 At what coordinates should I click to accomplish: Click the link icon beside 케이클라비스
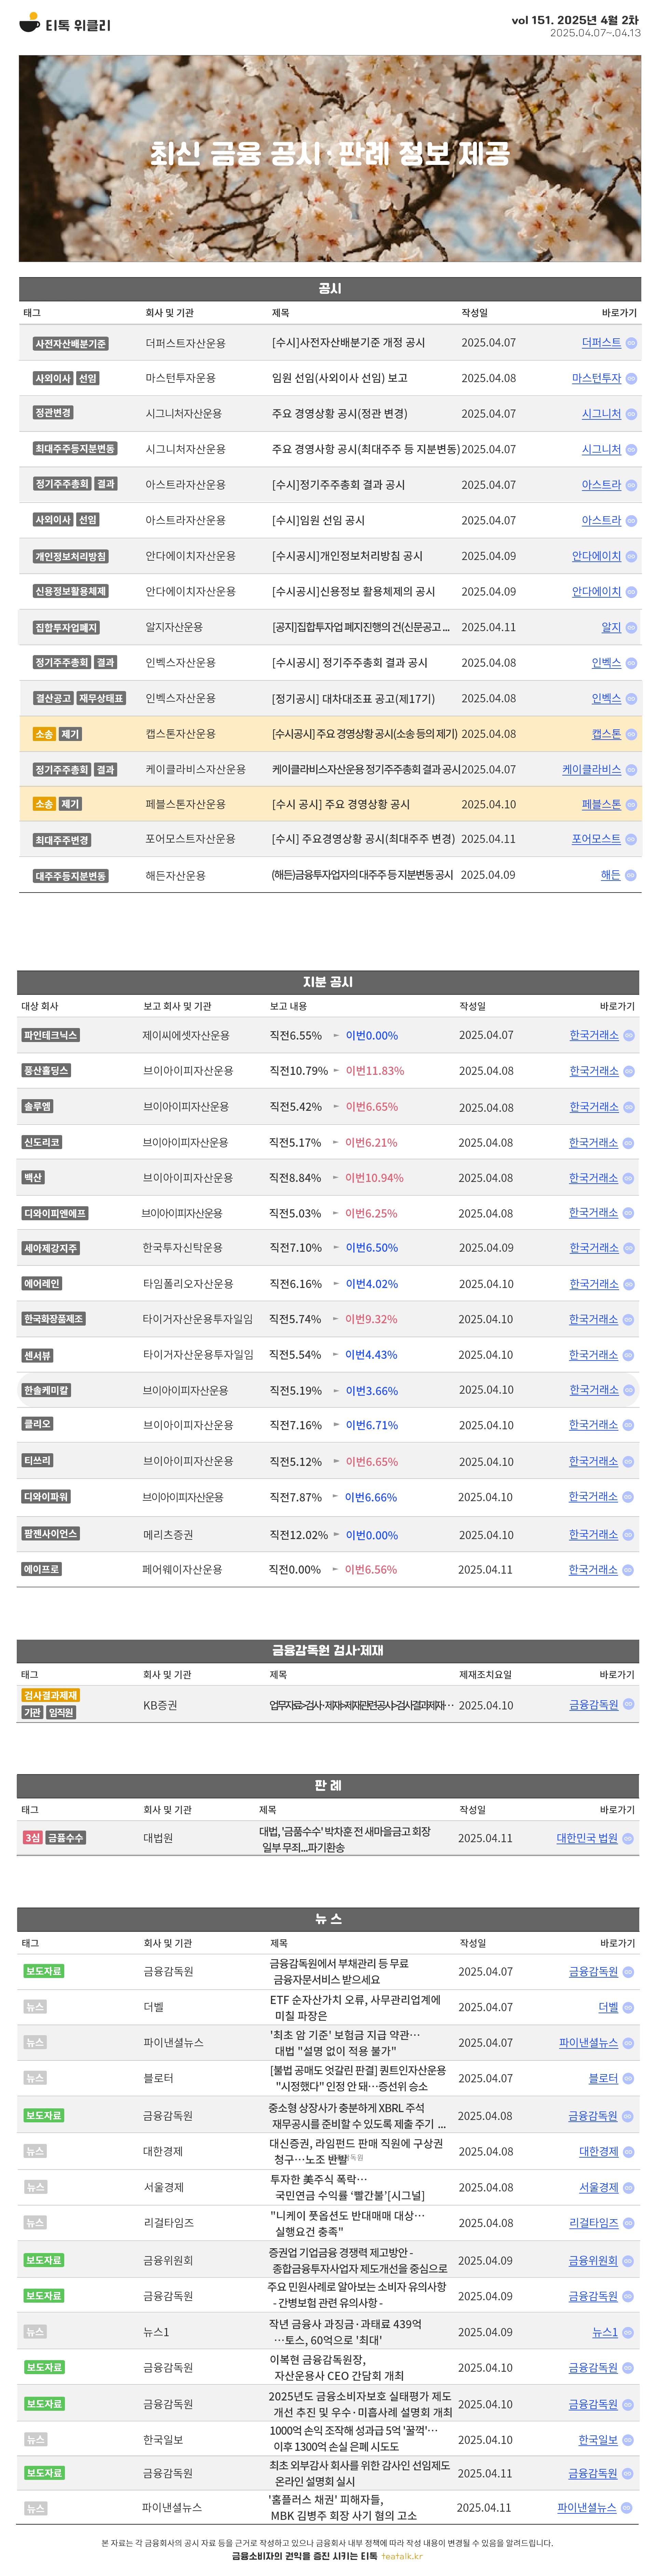[631, 770]
